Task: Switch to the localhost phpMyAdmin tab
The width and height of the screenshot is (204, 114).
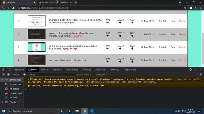Action: click(55, 3)
